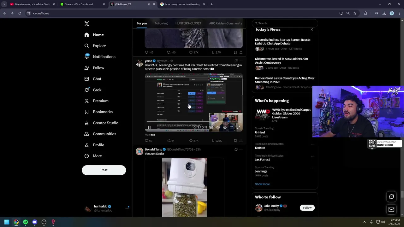Ask Grok about yoxic's post
This screenshot has height=227, width=404.
click(236, 61)
